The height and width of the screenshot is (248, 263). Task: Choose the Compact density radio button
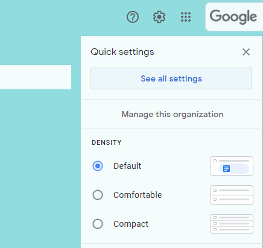98,224
